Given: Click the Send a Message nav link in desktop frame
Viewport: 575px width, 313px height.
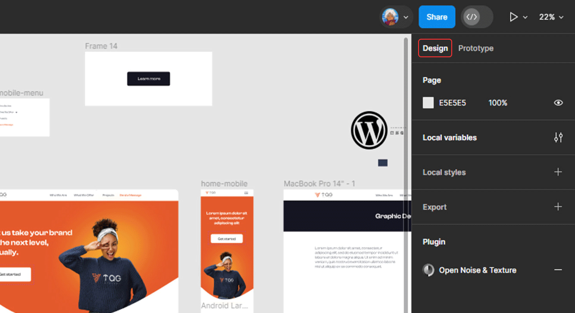Looking at the screenshot, I should tap(130, 195).
